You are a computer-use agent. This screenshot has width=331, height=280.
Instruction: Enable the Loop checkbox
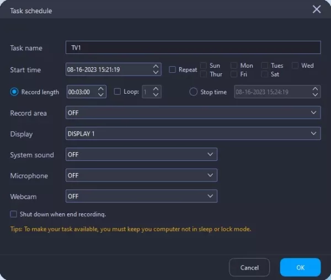pyautogui.click(x=118, y=91)
